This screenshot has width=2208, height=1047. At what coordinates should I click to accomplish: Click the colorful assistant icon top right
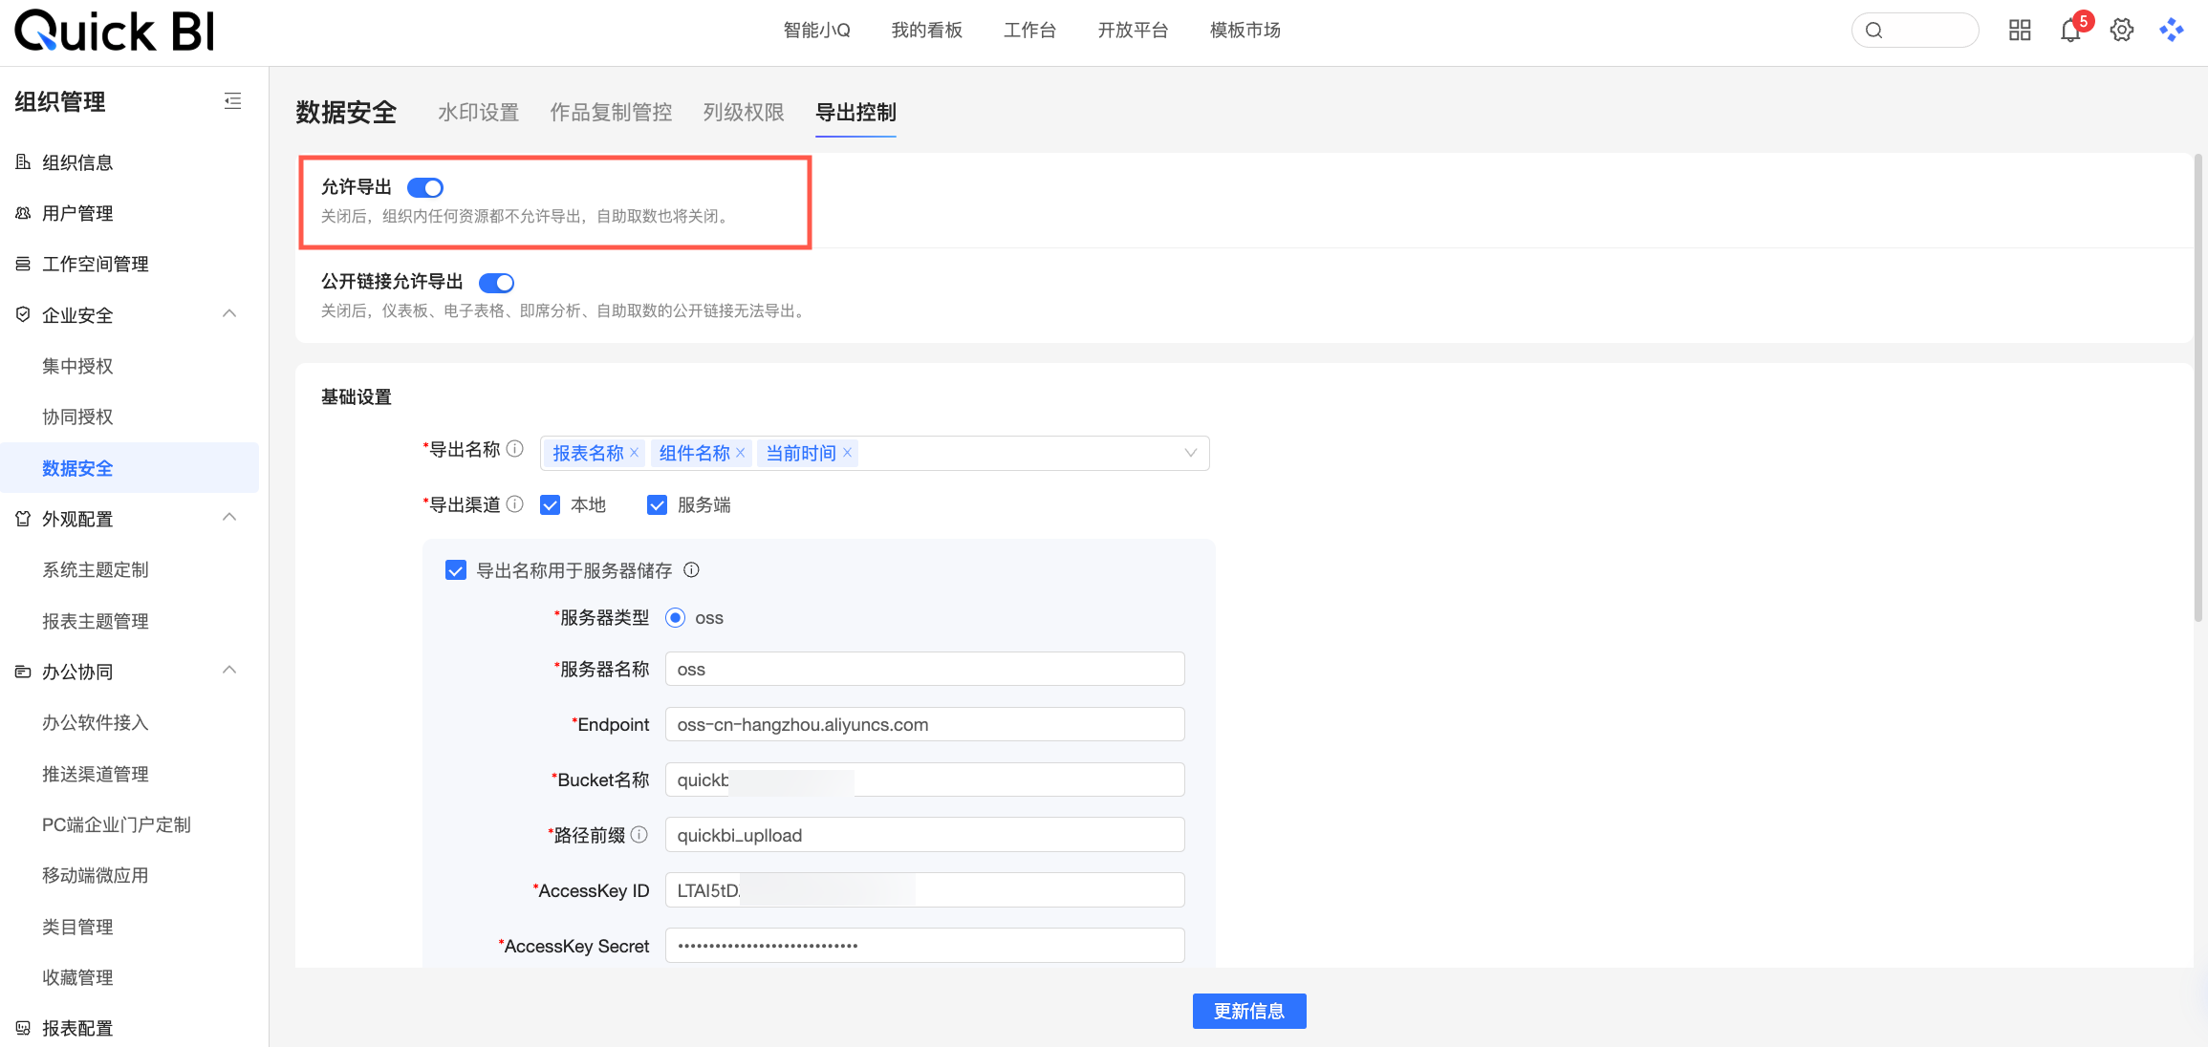pyautogui.click(x=2172, y=31)
